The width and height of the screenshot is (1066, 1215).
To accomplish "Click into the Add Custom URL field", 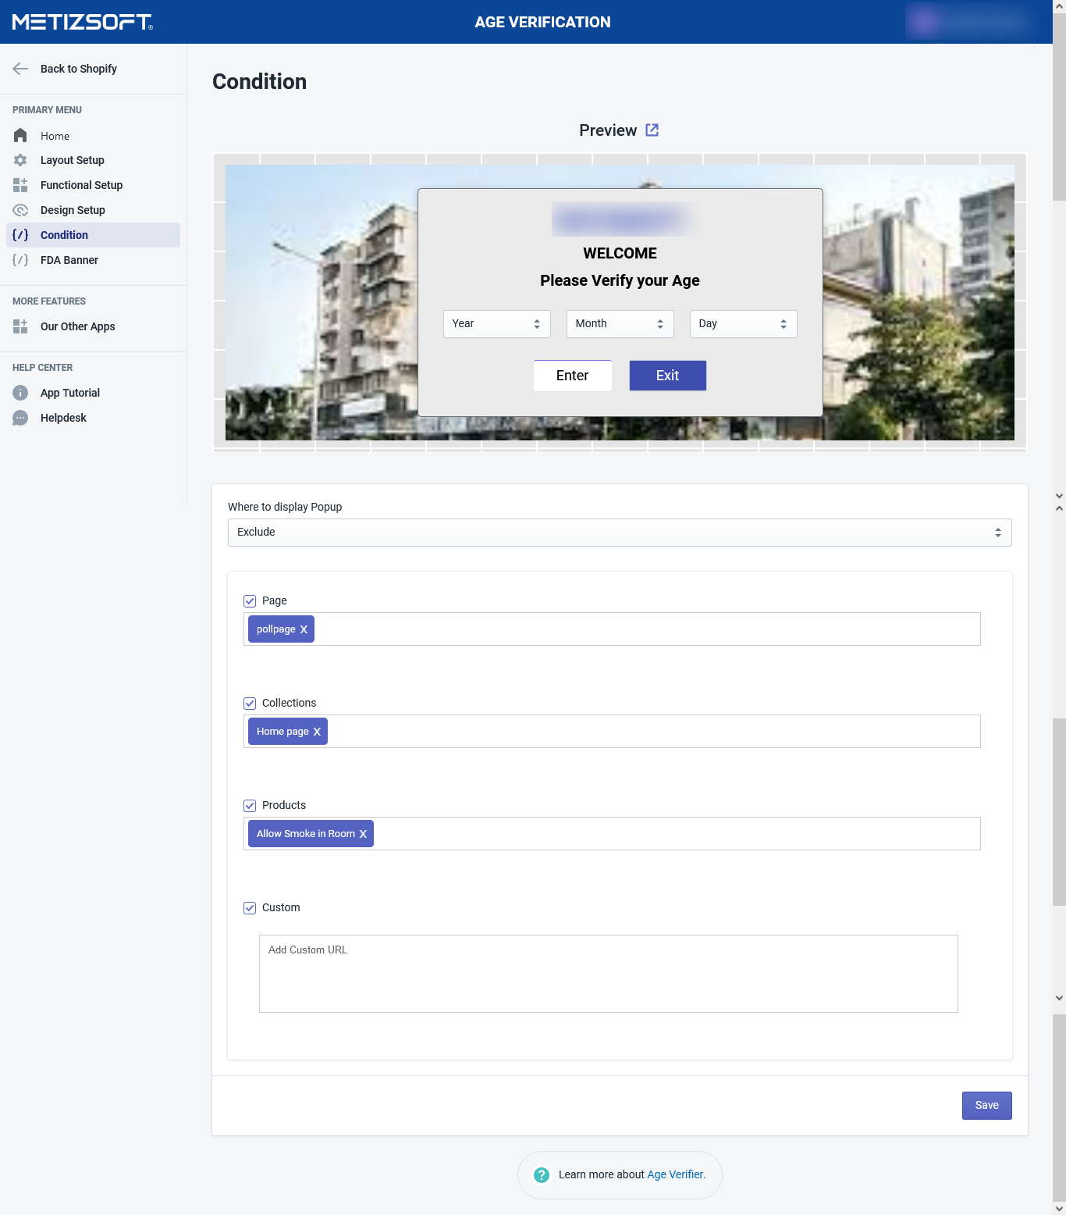I will 608,973.
